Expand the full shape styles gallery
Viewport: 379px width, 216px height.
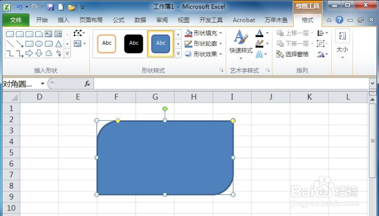click(x=178, y=53)
